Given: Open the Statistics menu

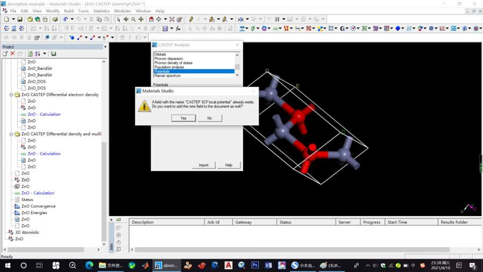Looking at the screenshot, I should [x=101, y=11].
